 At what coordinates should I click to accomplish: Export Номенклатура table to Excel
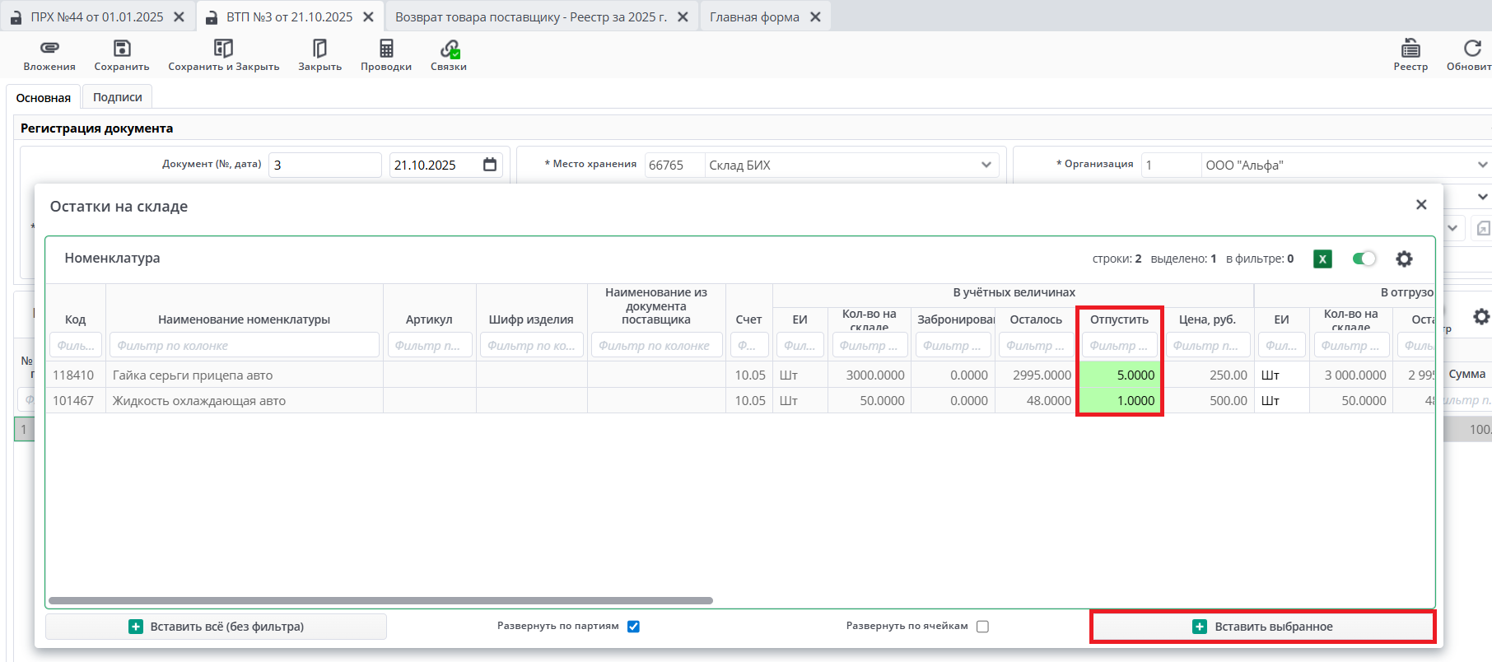[1322, 259]
